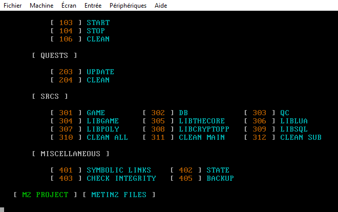
Task: Click the BACKUP option text
Action: [x=220, y=178]
